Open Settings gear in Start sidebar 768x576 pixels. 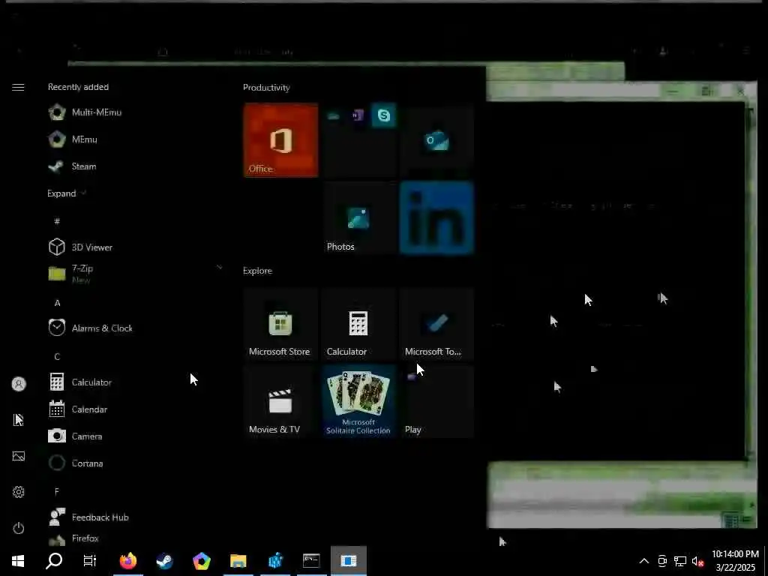18,492
